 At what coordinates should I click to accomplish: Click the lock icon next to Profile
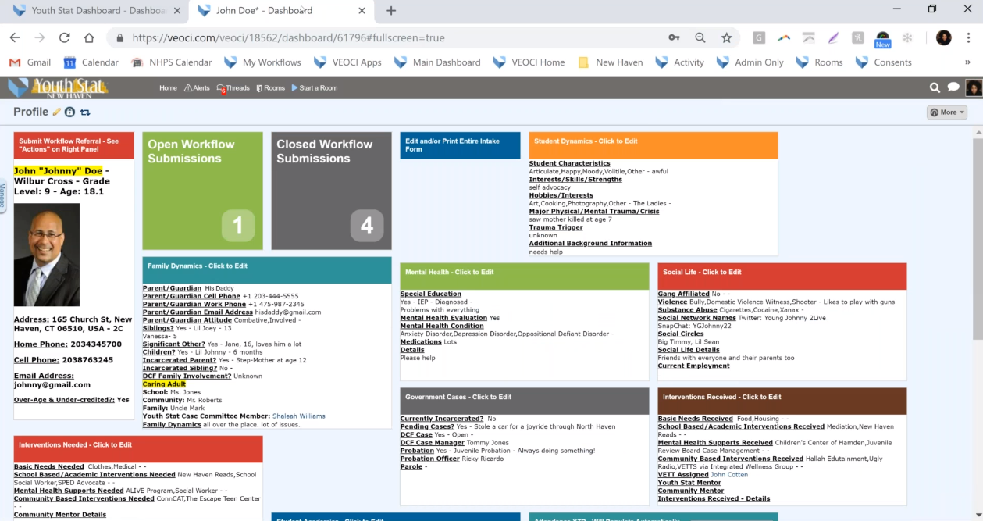click(69, 112)
